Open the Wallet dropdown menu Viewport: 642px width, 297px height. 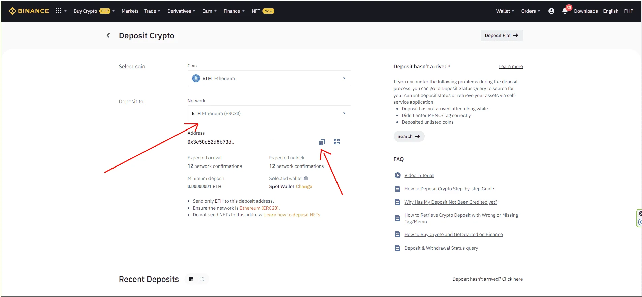(505, 11)
